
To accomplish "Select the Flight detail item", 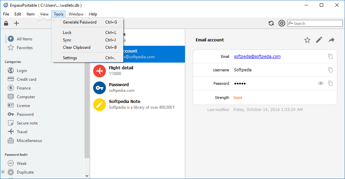I will click(x=138, y=71).
